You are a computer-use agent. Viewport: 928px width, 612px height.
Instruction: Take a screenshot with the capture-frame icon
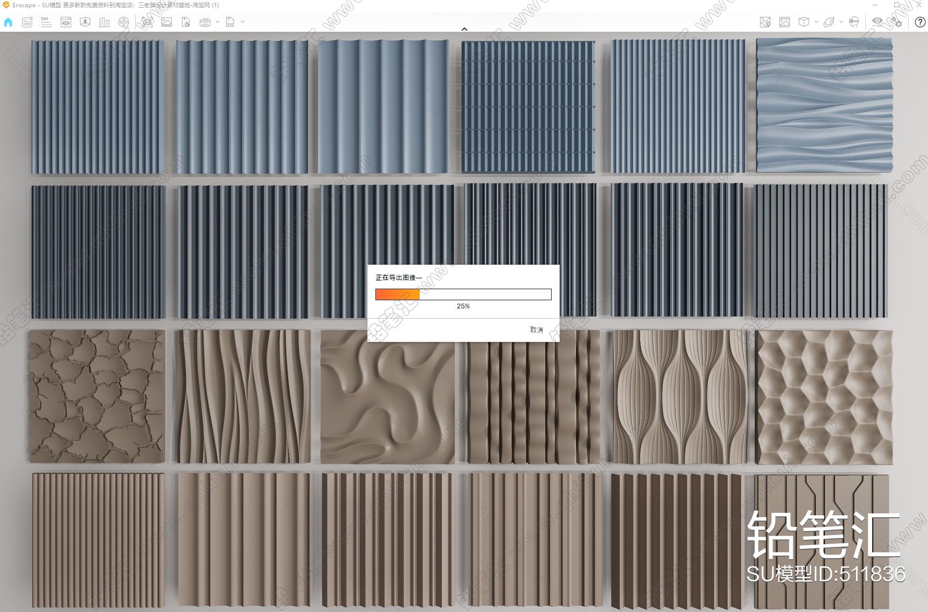click(147, 22)
